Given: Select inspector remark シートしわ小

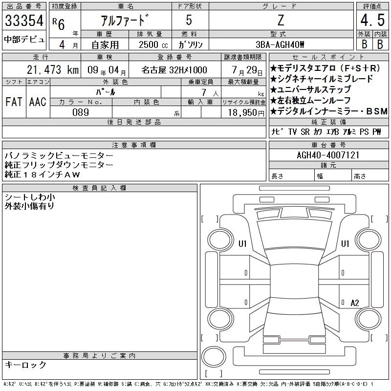Looking at the screenshot, I should coord(30,197).
